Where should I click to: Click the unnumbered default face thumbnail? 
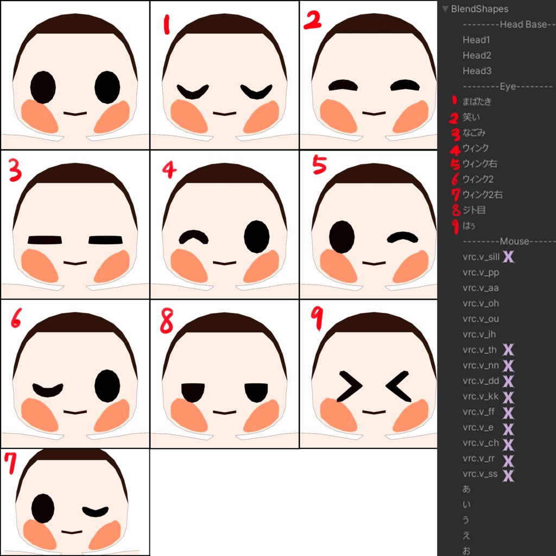coord(75,75)
